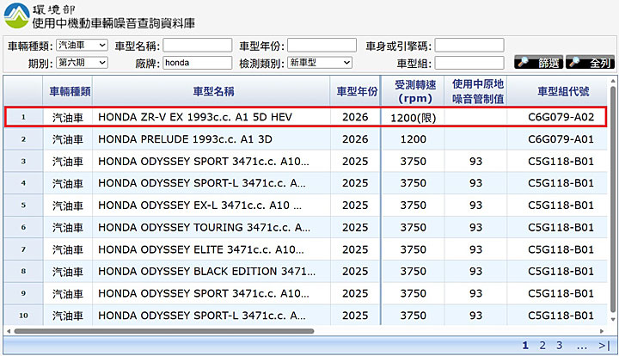619x356 pixels.
Task: Jump to page 3 of results
Action: click(559, 345)
